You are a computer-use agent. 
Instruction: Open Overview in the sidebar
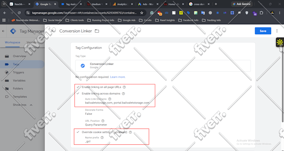pyautogui.click(x=19, y=56)
